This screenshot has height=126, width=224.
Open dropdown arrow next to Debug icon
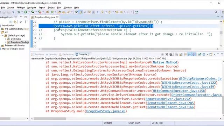pyautogui.click(x=22, y=12)
